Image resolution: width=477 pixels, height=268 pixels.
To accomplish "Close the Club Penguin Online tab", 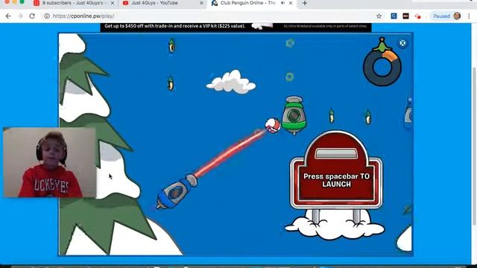I will coord(291,3).
